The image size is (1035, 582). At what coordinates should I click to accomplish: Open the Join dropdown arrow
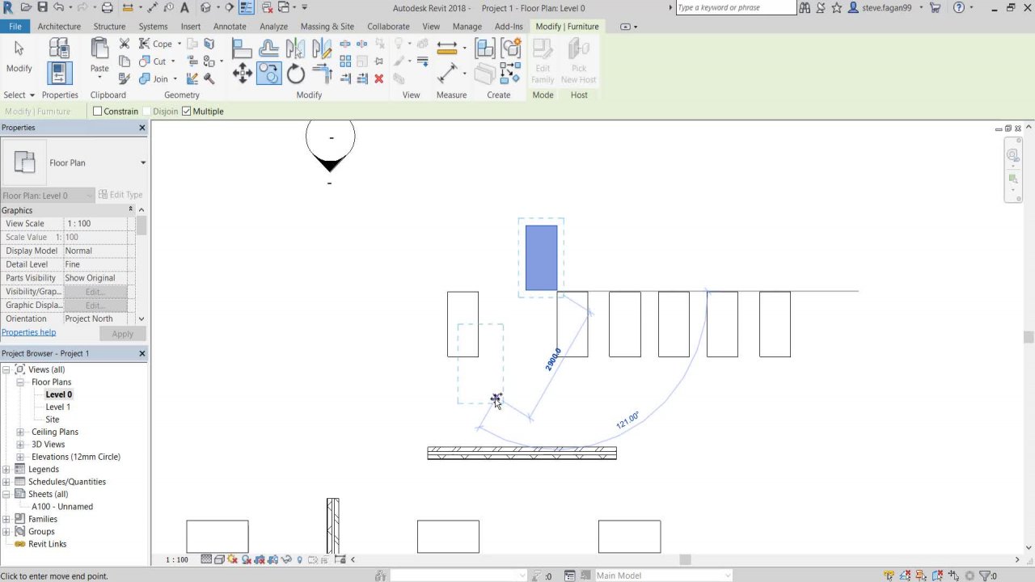point(175,78)
